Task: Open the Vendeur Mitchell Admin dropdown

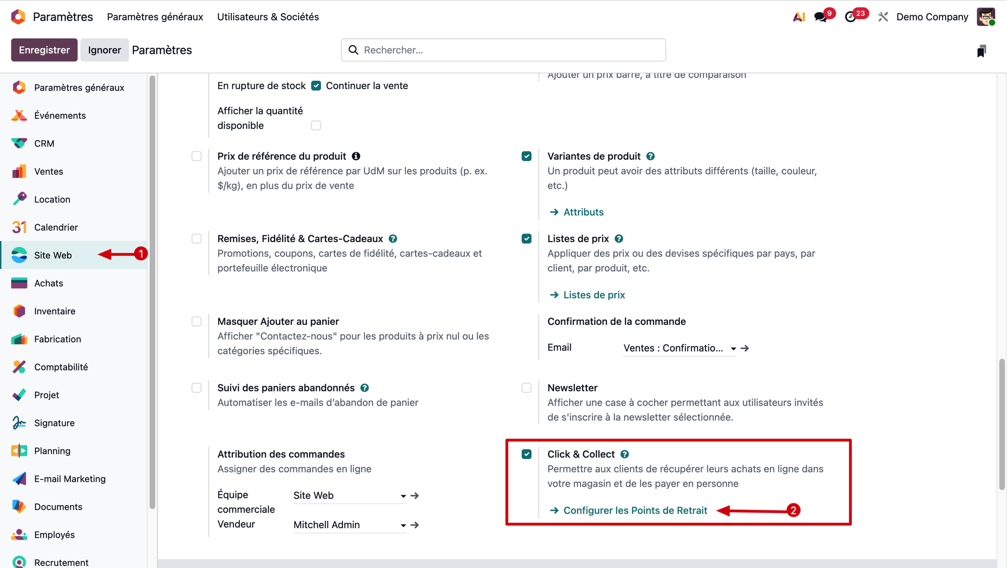Action: (x=403, y=525)
